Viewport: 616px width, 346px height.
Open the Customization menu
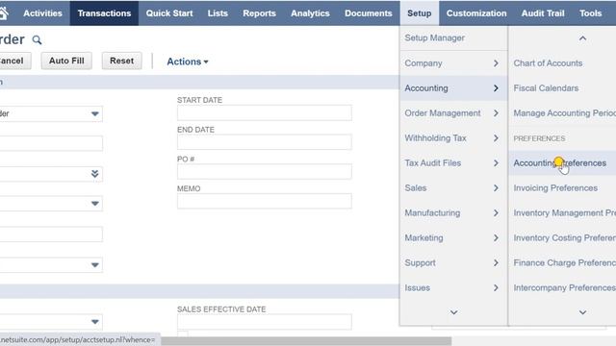(476, 13)
